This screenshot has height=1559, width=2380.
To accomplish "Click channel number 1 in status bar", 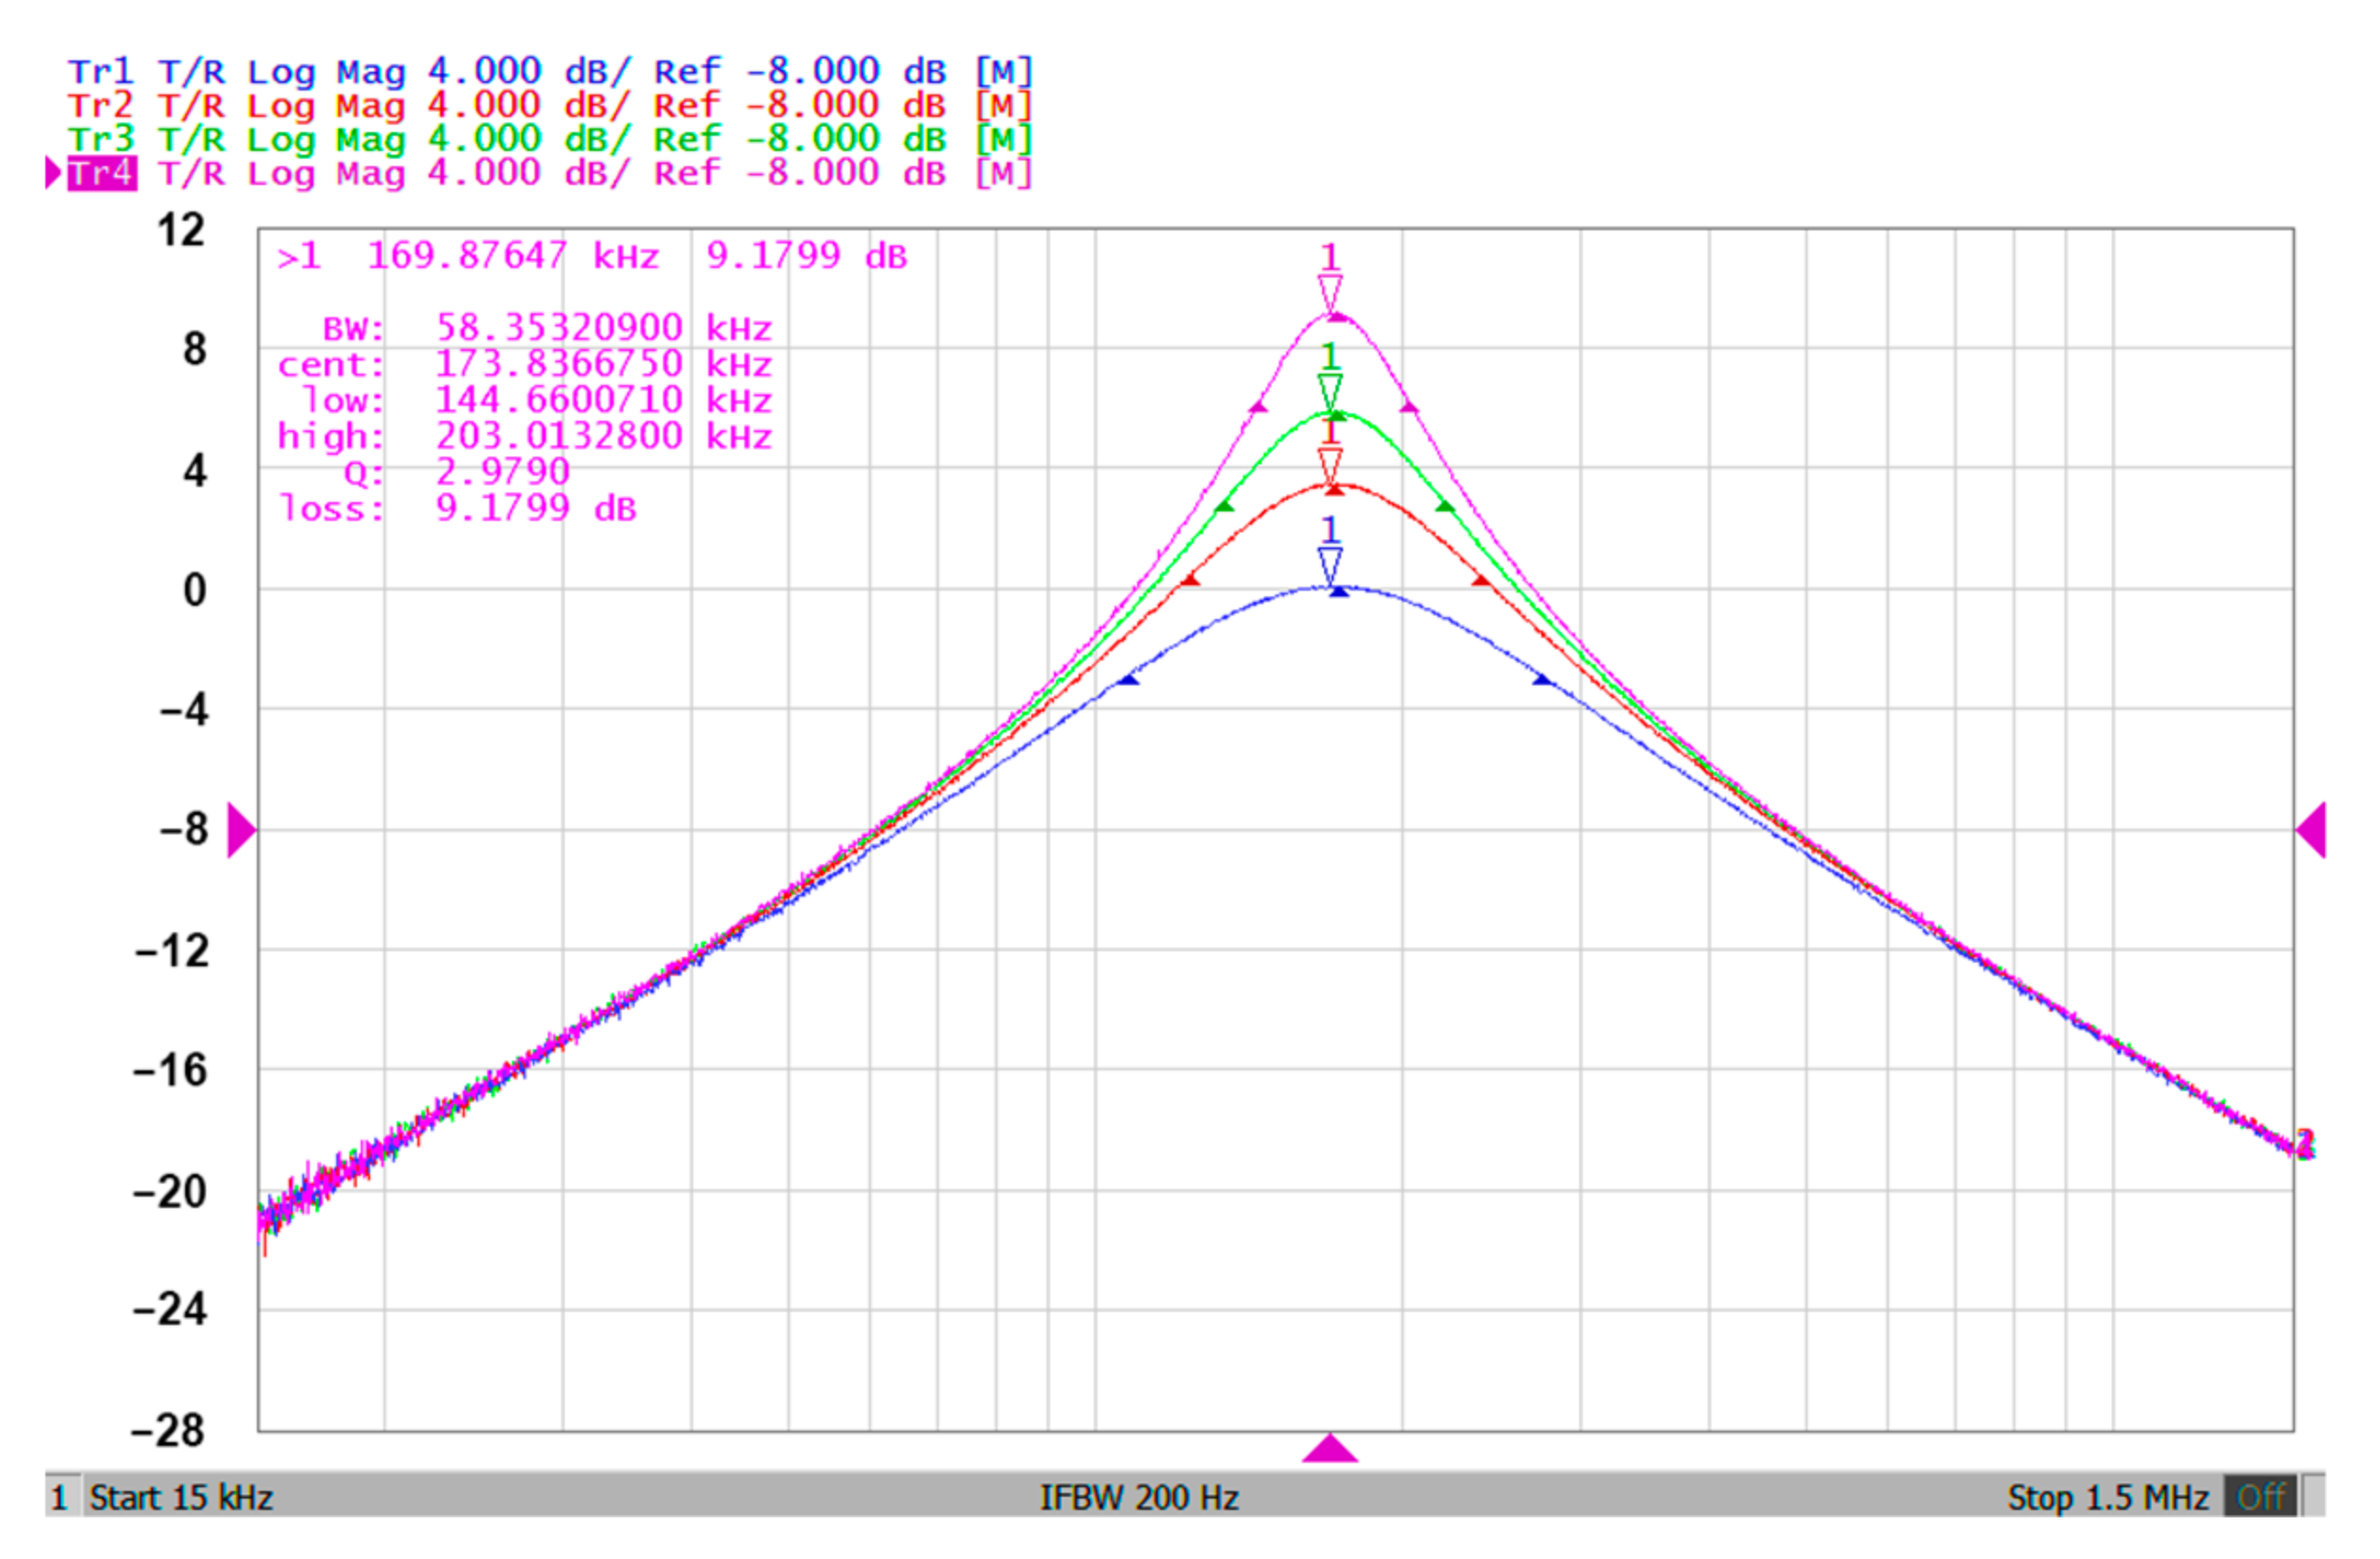I will pyautogui.click(x=59, y=1497).
